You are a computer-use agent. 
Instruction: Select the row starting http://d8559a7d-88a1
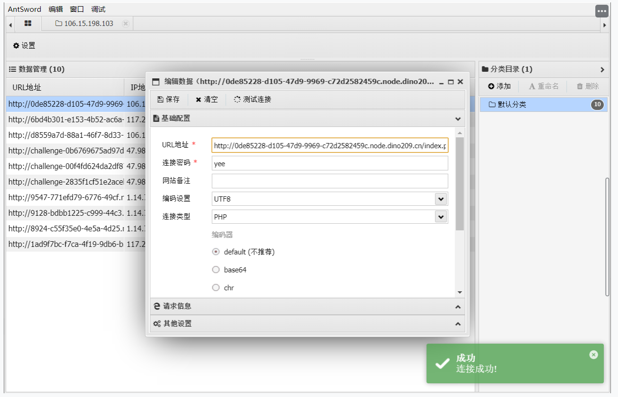click(65, 135)
